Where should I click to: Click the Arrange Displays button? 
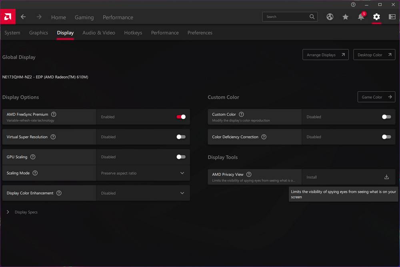click(x=325, y=55)
